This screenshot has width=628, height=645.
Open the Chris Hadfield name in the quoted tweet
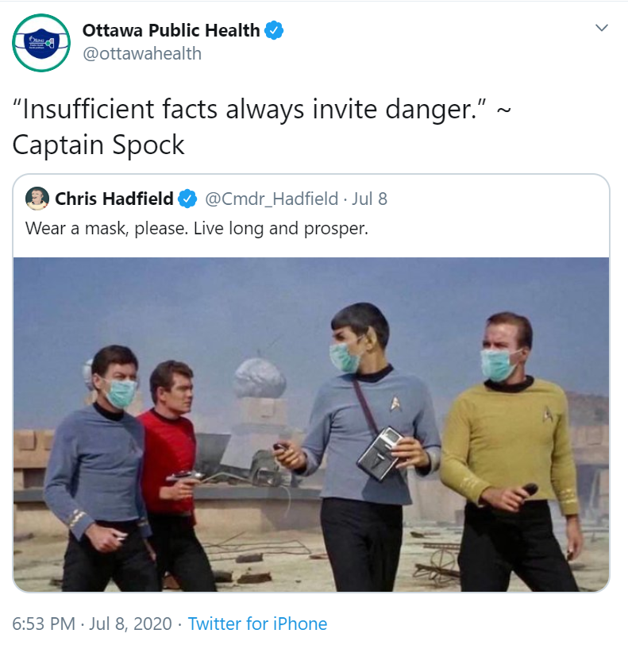pos(114,199)
